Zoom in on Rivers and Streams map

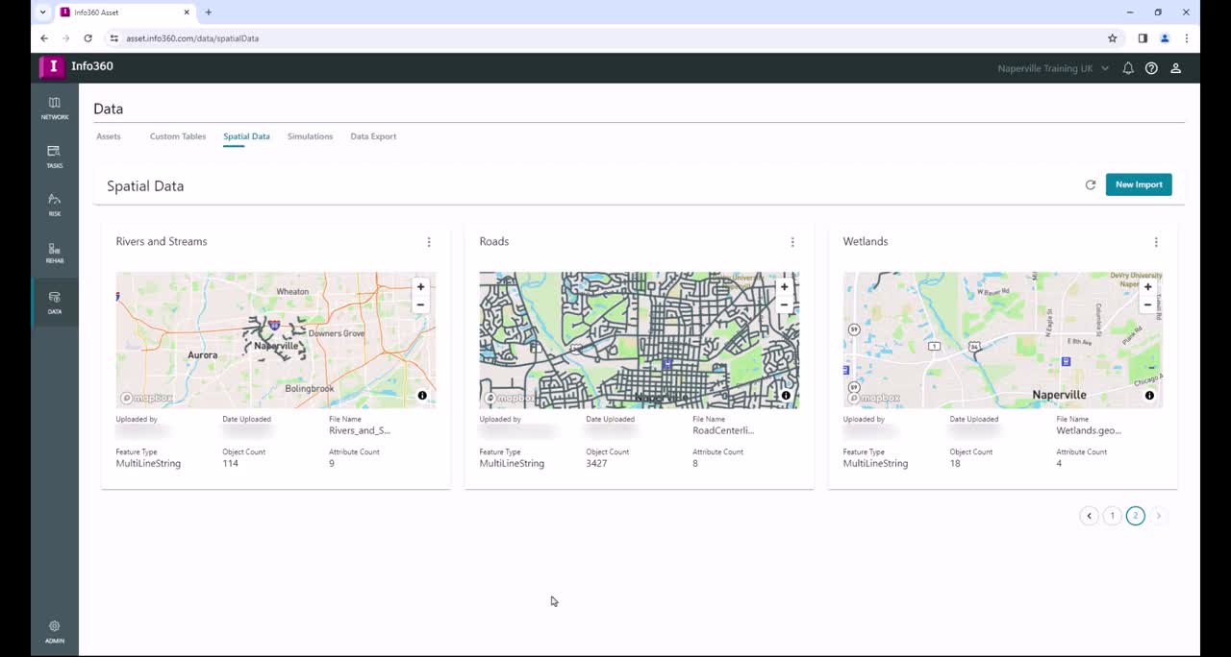point(420,287)
